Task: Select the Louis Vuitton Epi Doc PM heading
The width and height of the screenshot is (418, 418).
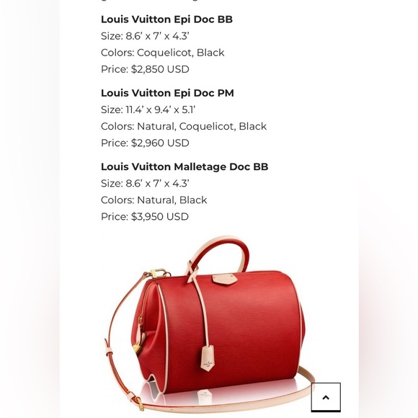Action: click(167, 93)
